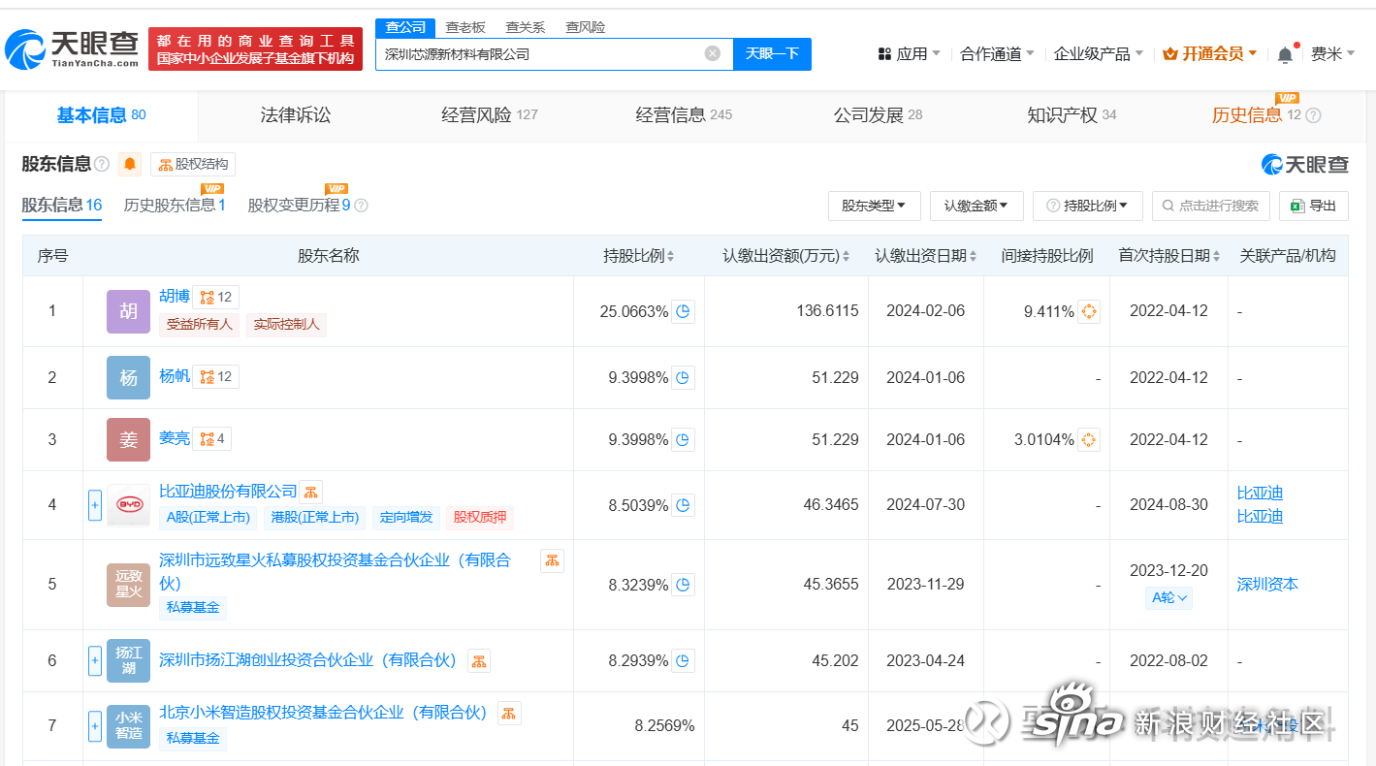
Task: Sort by 认缴出资日期 column header
Action: point(925,256)
